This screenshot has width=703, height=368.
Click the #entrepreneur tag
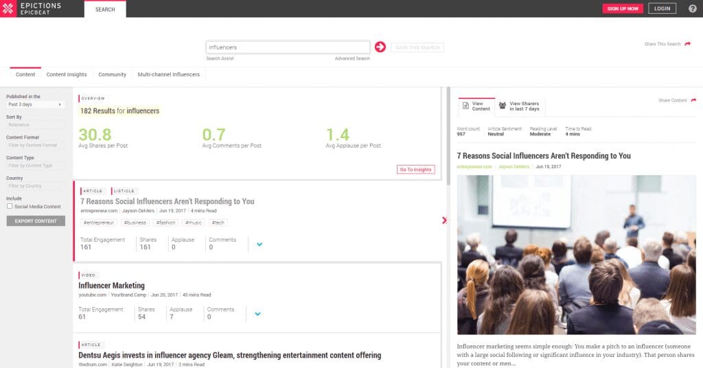(99, 222)
